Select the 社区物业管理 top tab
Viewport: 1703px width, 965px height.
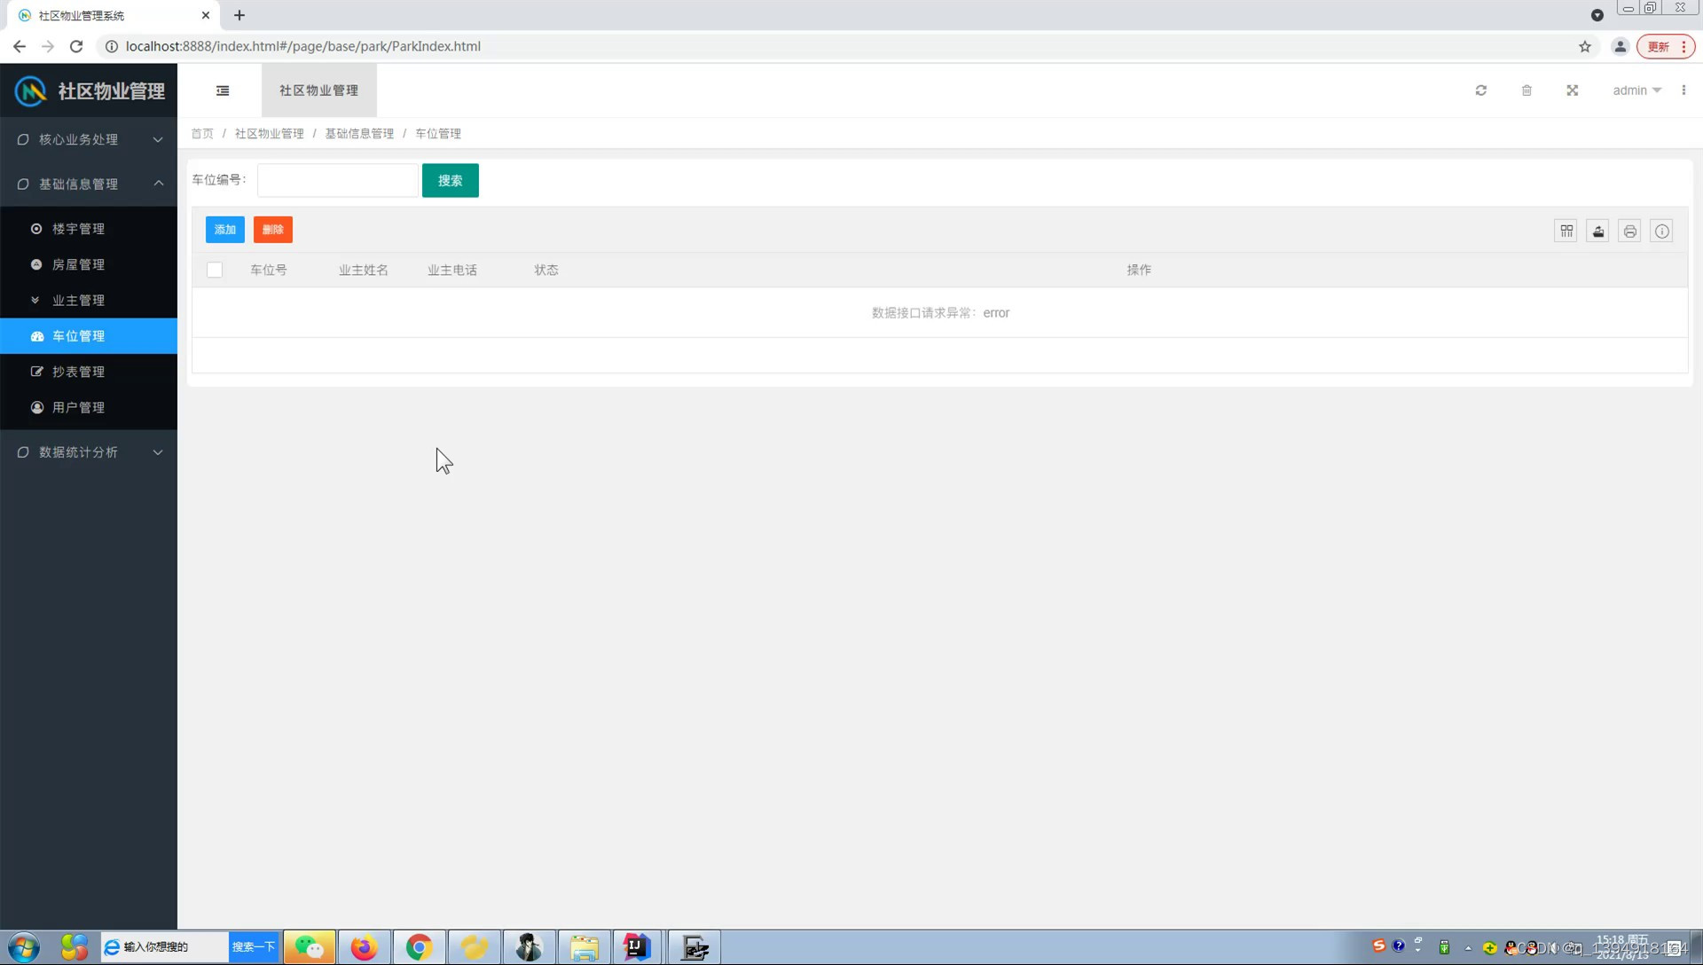pos(318,90)
